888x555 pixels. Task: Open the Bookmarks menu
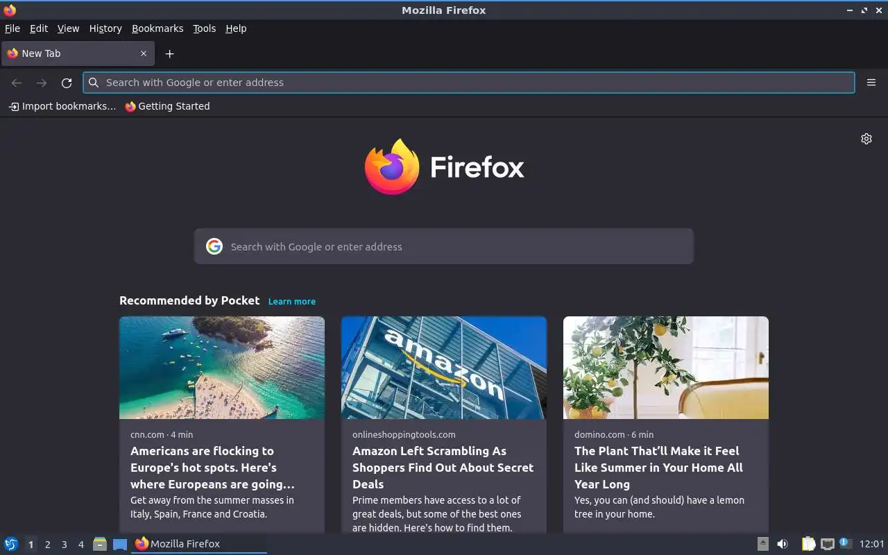point(157,28)
